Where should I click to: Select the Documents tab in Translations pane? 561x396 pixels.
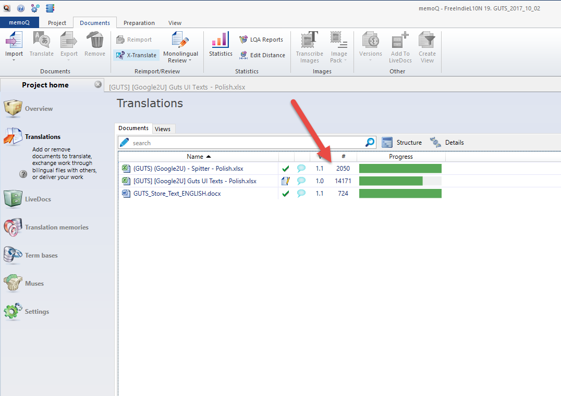tap(133, 128)
